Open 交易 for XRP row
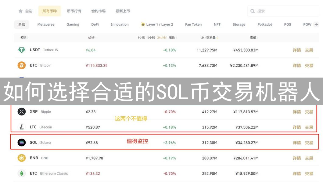The width and height of the screenshot is (323, 182). pos(309,112)
